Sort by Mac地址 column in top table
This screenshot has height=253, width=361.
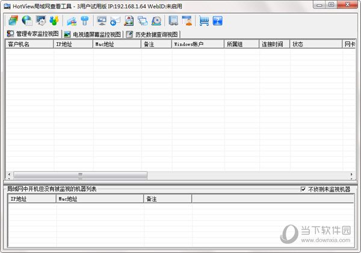point(117,44)
